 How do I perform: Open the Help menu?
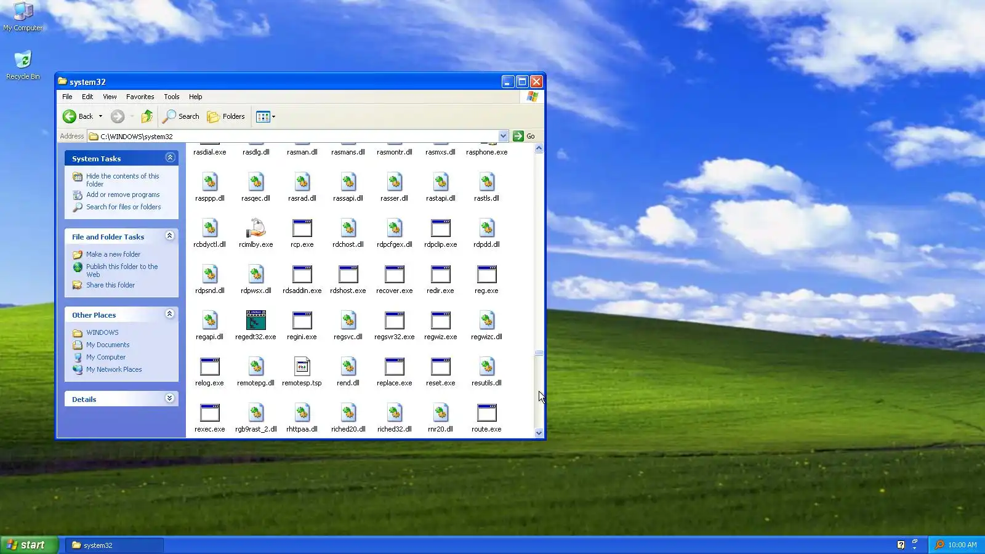196,97
